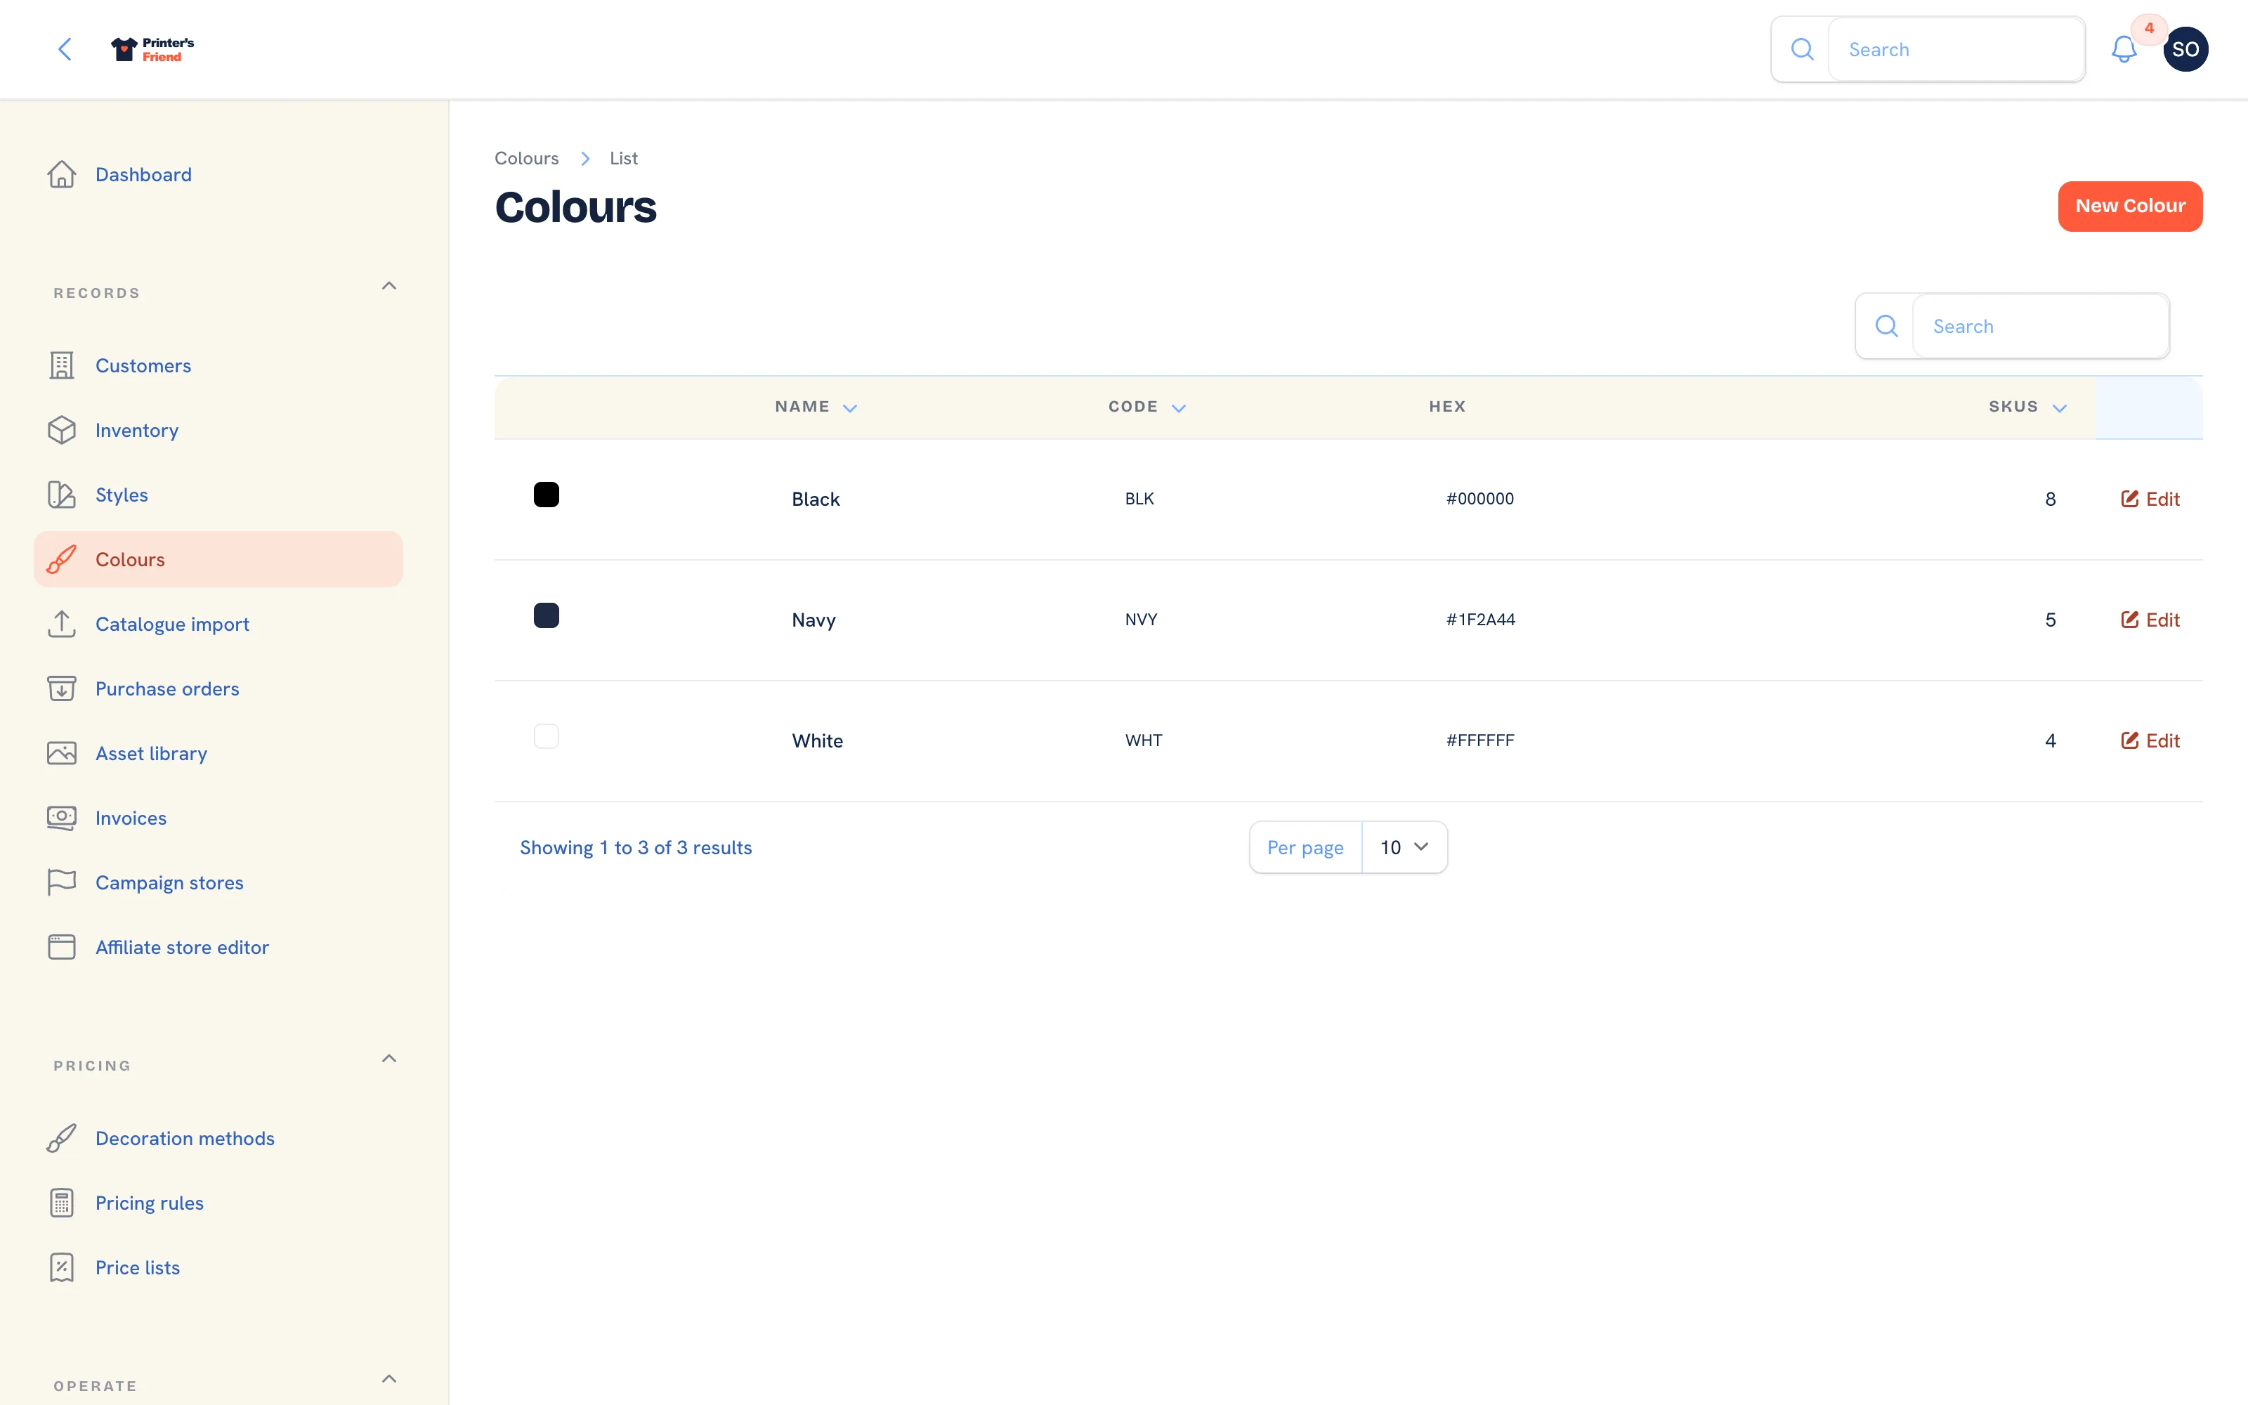Click the Dashboard home icon
Screen dimensions: 2248x1405
(63, 175)
